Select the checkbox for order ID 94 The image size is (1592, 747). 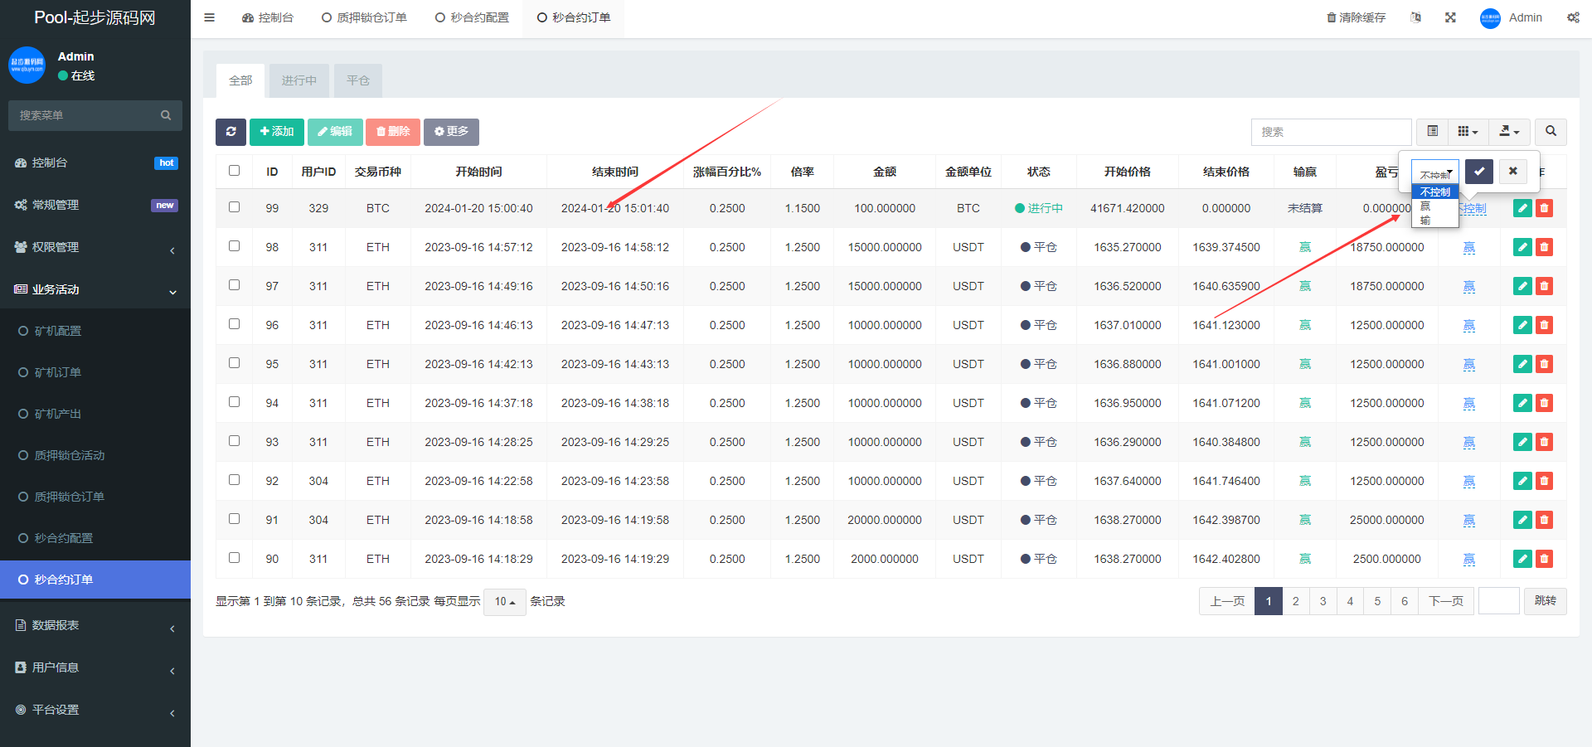coord(234,402)
